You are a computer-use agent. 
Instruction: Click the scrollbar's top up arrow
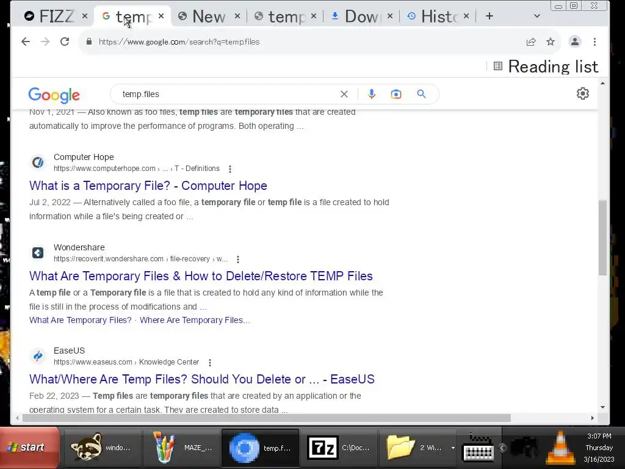[602, 83]
